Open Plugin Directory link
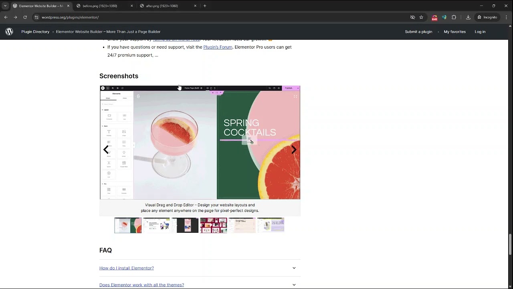Viewport: 513px width, 289px height. (35, 32)
